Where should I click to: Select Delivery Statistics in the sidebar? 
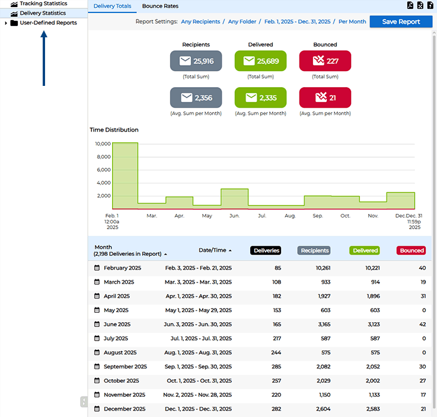(43, 13)
